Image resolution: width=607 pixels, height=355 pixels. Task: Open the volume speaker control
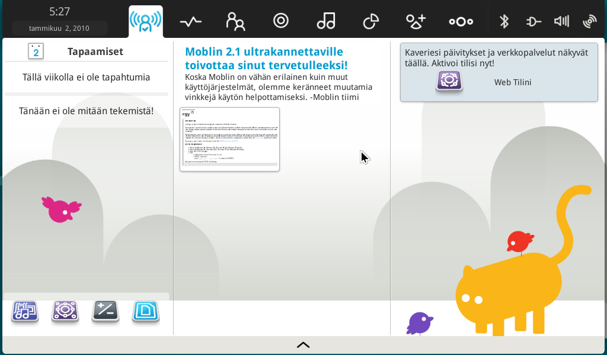(x=561, y=21)
